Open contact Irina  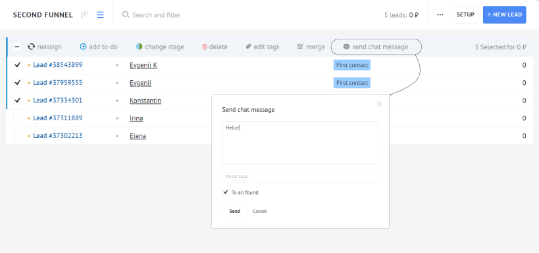(x=136, y=118)
